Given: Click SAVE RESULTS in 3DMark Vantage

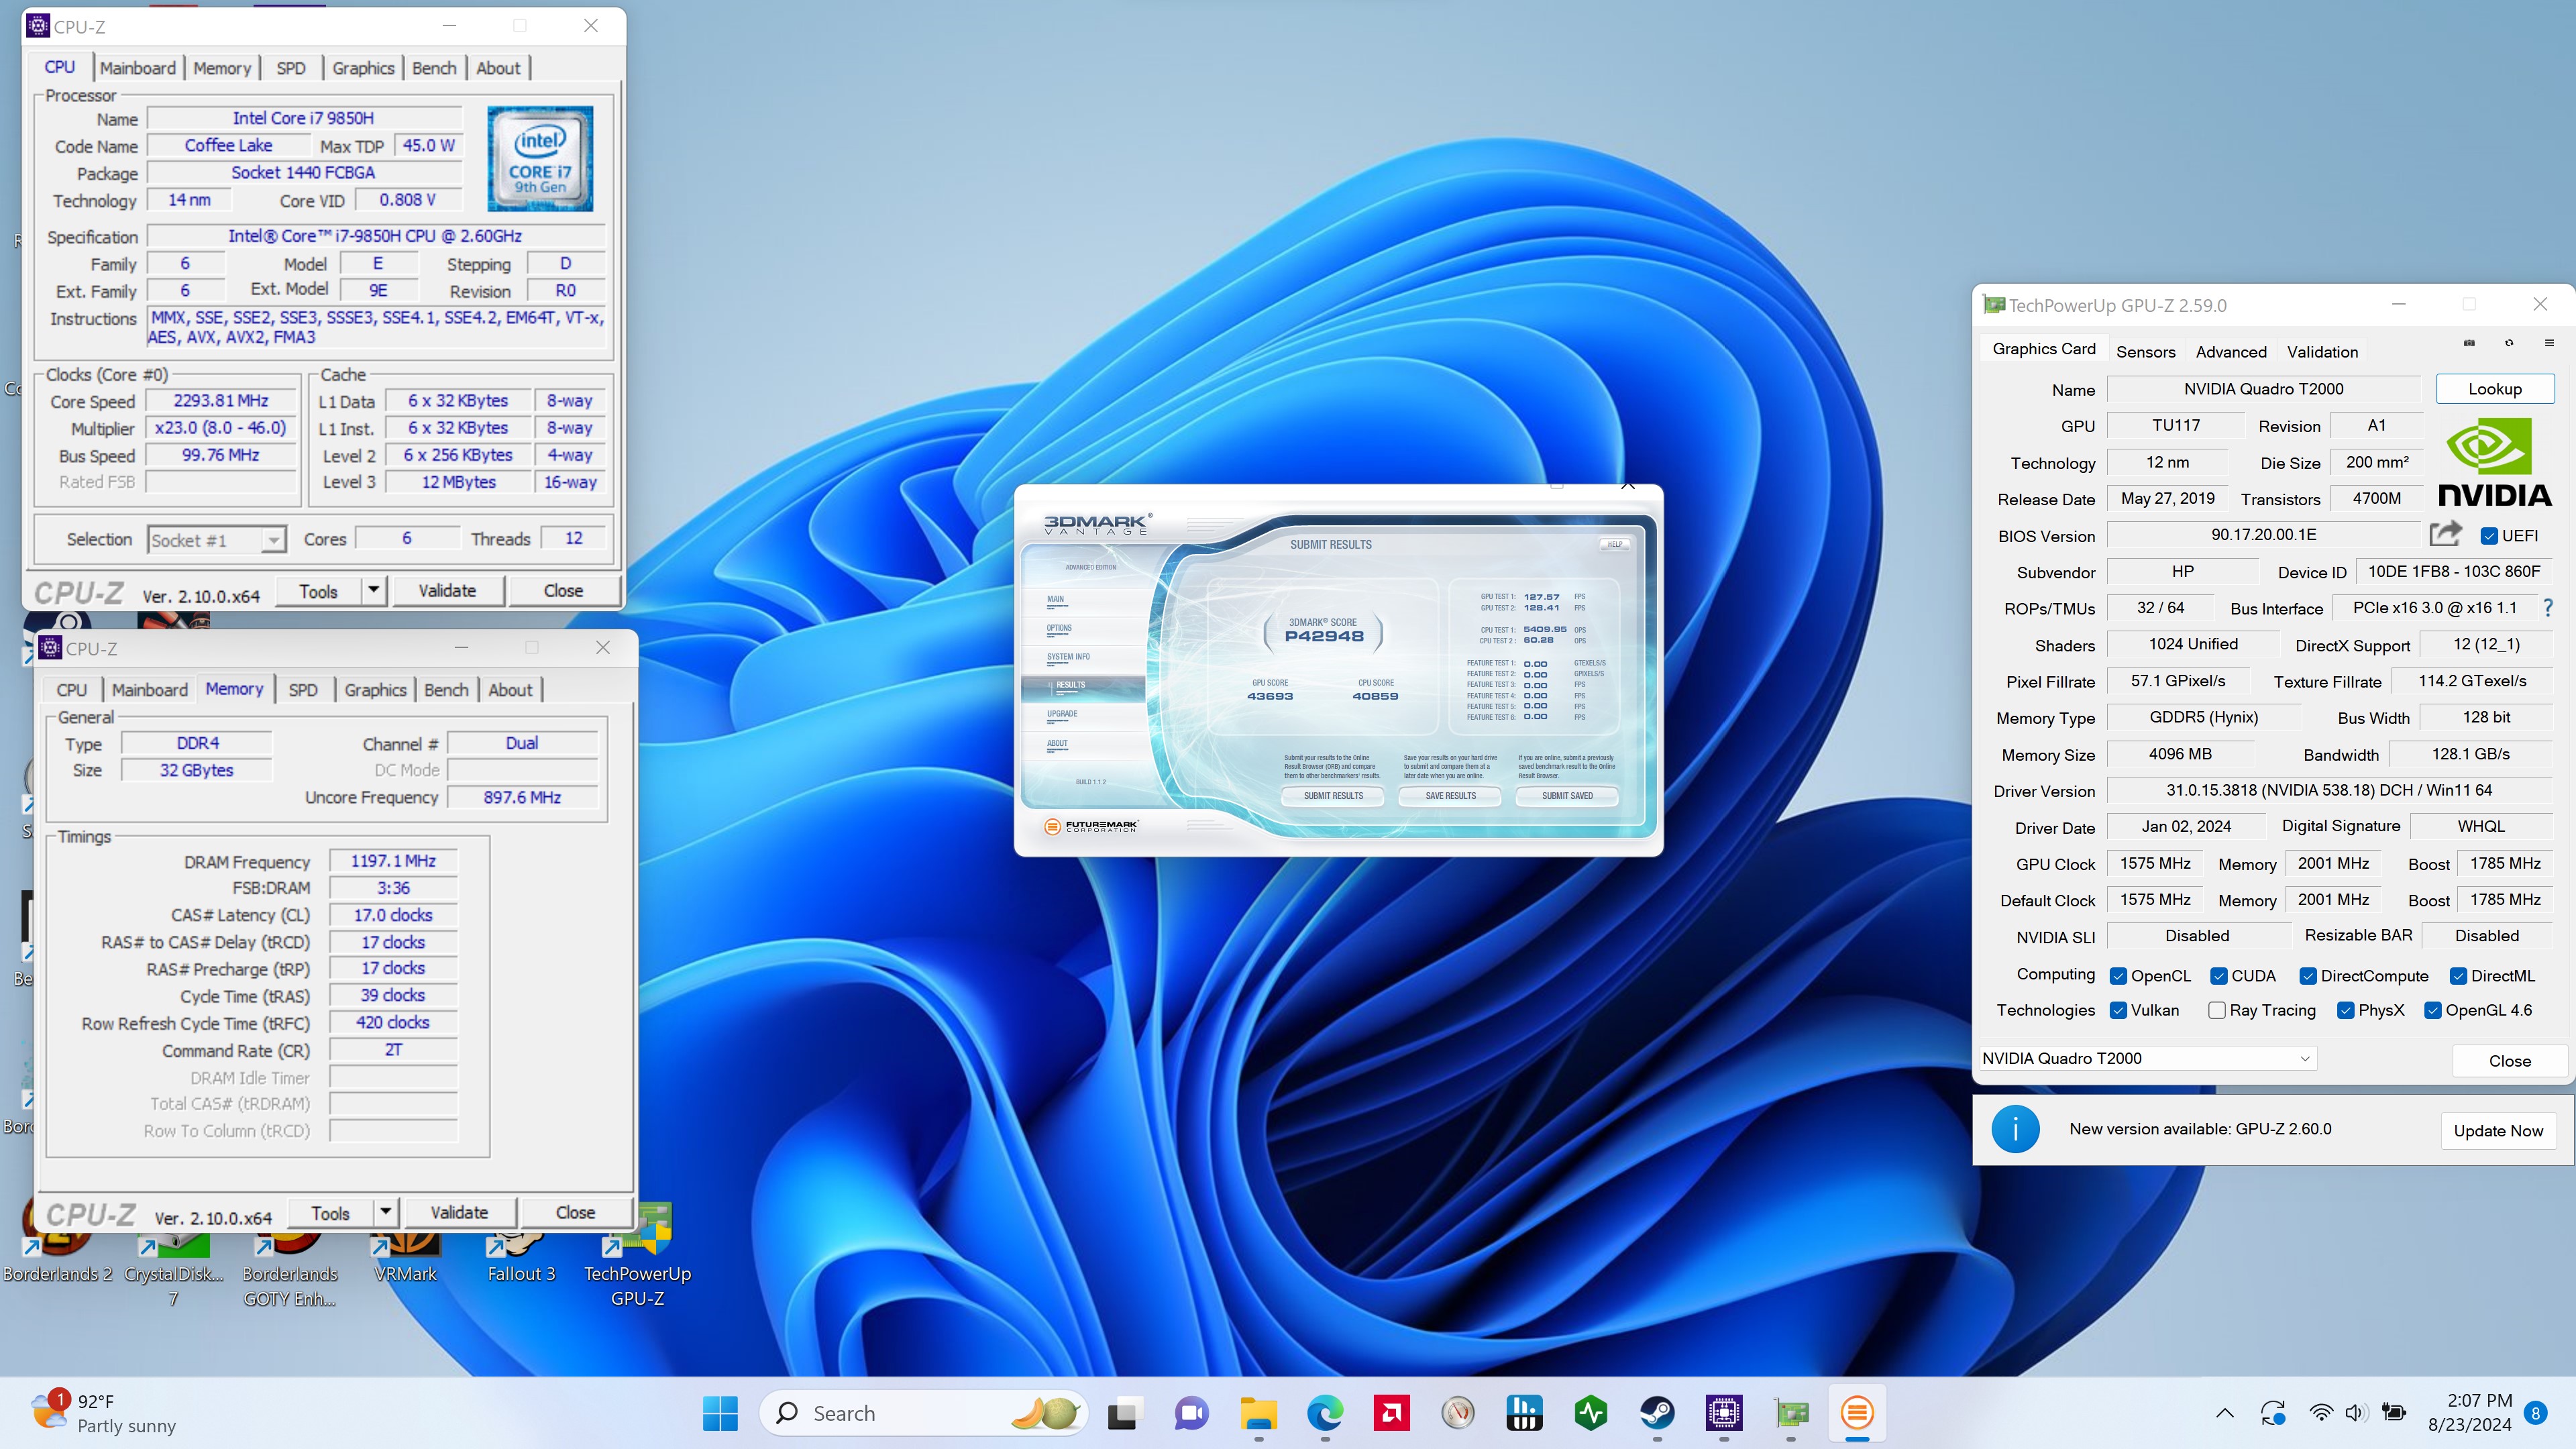Looking at the screenshot, I should click(x=1450, y=796).
